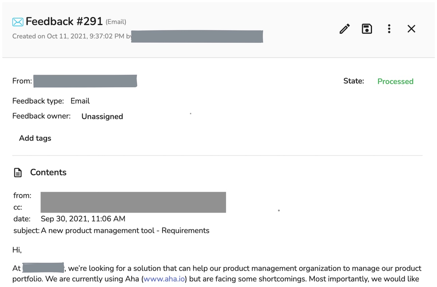The height and width of the screenshot is (287, 437).
Task: Click the subject line about product management tool
Action: (x=125, y=231)
